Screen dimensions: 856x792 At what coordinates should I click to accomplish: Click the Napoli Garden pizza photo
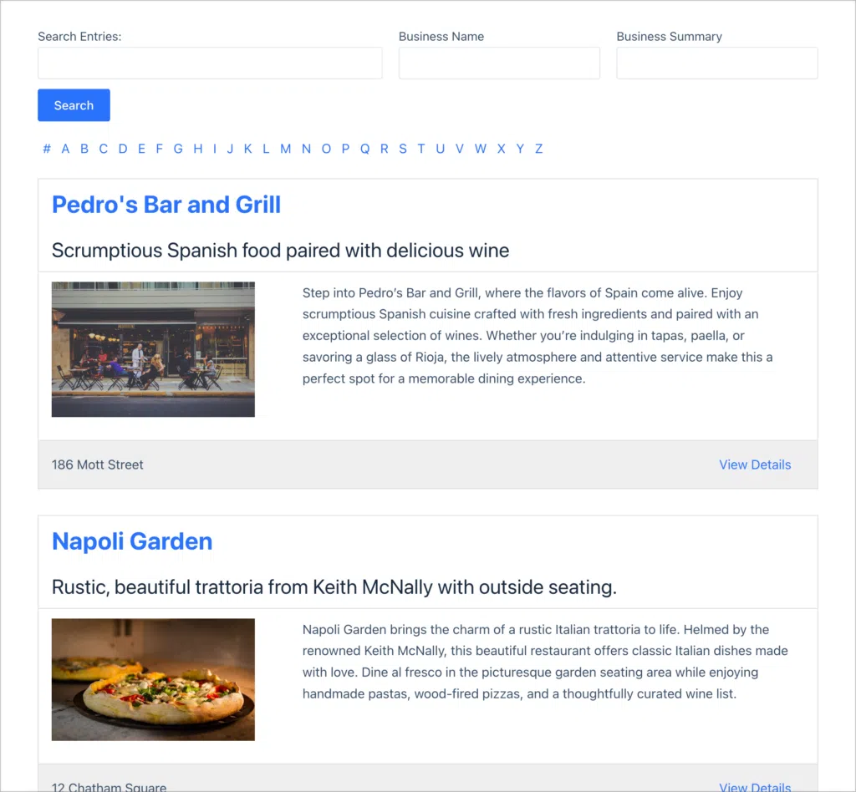153,679
